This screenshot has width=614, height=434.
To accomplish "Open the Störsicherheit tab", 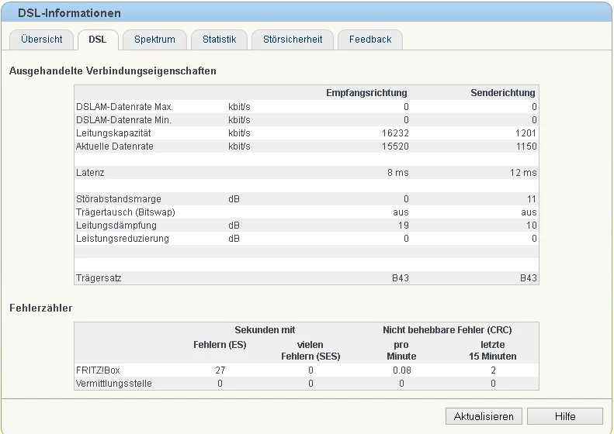I will pos(293,40).
